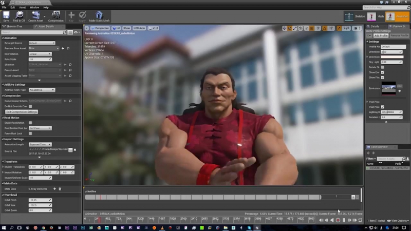Image resolution: width=411 pixels, height=231 pixels.
Task: Browse to Skeleton asset with magnifier icon
Action: point(70,65)
